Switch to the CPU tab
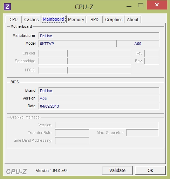The height and width of the screenshot is (179, 170). click(14, 19)
